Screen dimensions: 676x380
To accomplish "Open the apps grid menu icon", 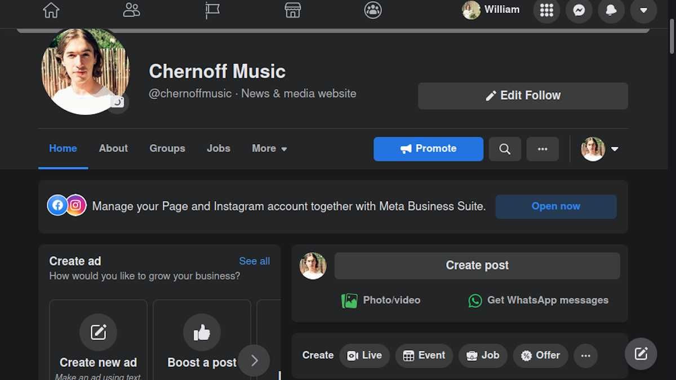I will click(x=546, y=10).
